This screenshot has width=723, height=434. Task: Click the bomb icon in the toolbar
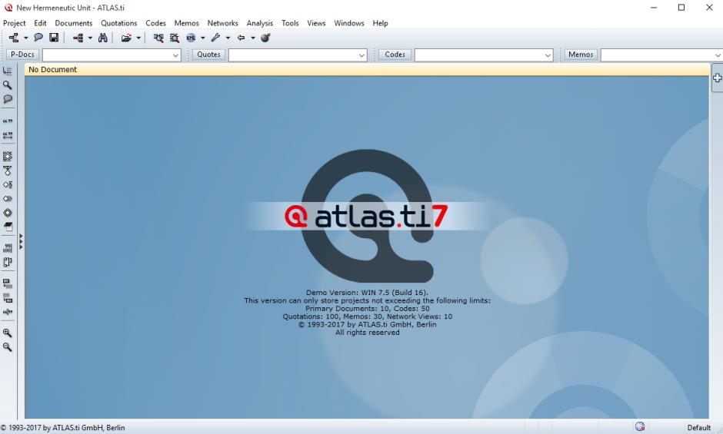coord(265,38)
